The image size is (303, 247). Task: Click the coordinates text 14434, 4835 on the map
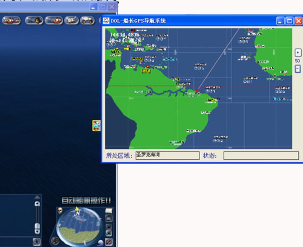click(x=124, y=35)
